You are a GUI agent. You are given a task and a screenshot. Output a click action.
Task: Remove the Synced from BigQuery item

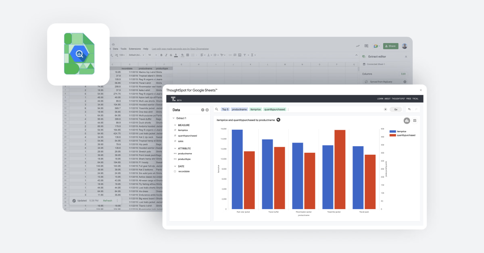click(405, 82)
